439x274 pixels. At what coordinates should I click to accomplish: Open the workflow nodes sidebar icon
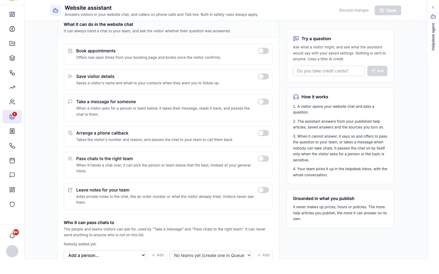coord(12,73)
